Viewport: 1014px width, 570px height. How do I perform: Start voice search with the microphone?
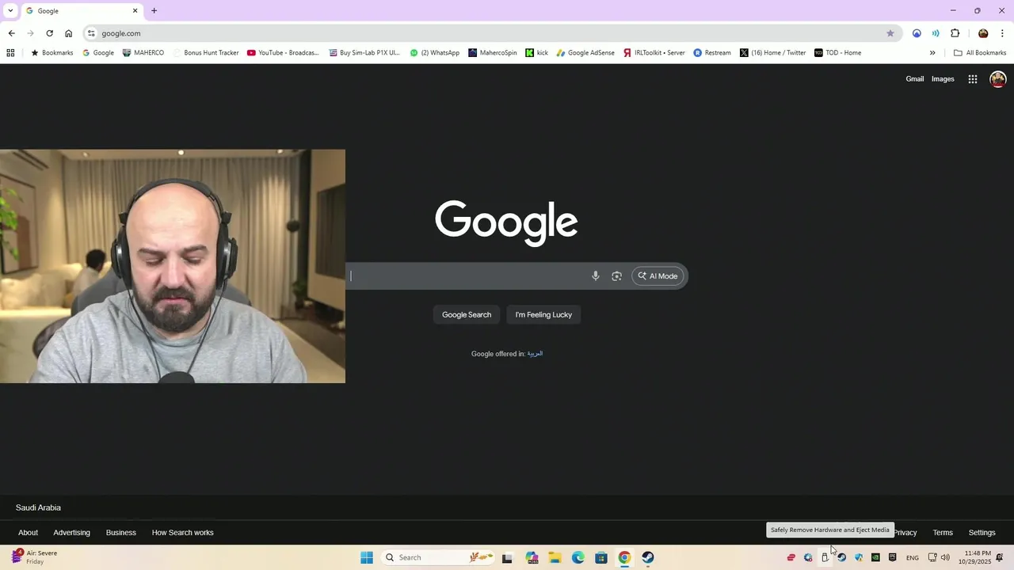[x=596, y=276]
